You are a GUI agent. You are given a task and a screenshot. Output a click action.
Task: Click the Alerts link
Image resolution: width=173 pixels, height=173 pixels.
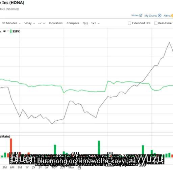pos(167,16)
